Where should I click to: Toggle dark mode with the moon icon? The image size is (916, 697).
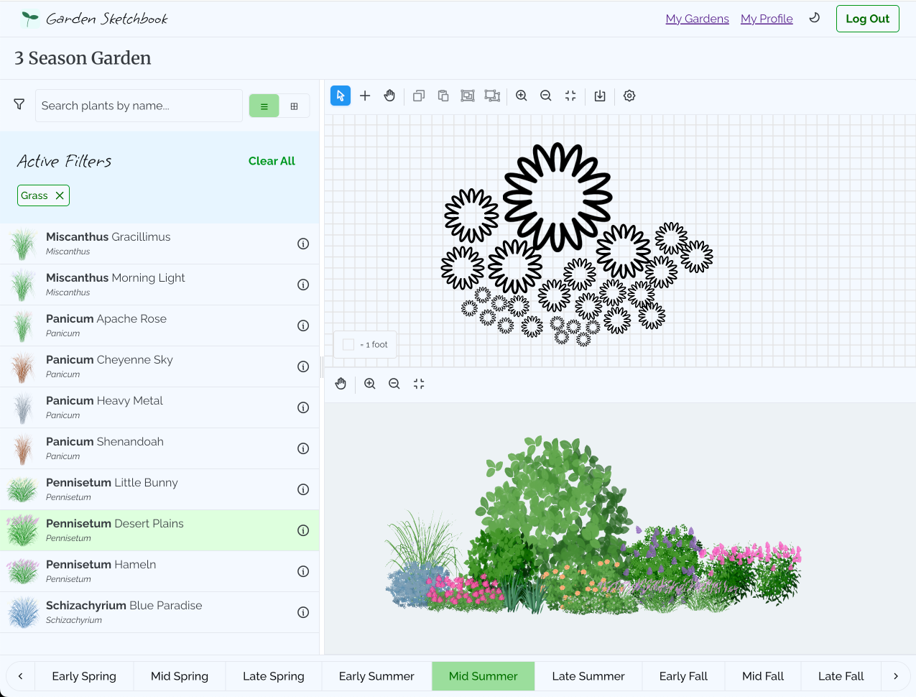[814, 18]
